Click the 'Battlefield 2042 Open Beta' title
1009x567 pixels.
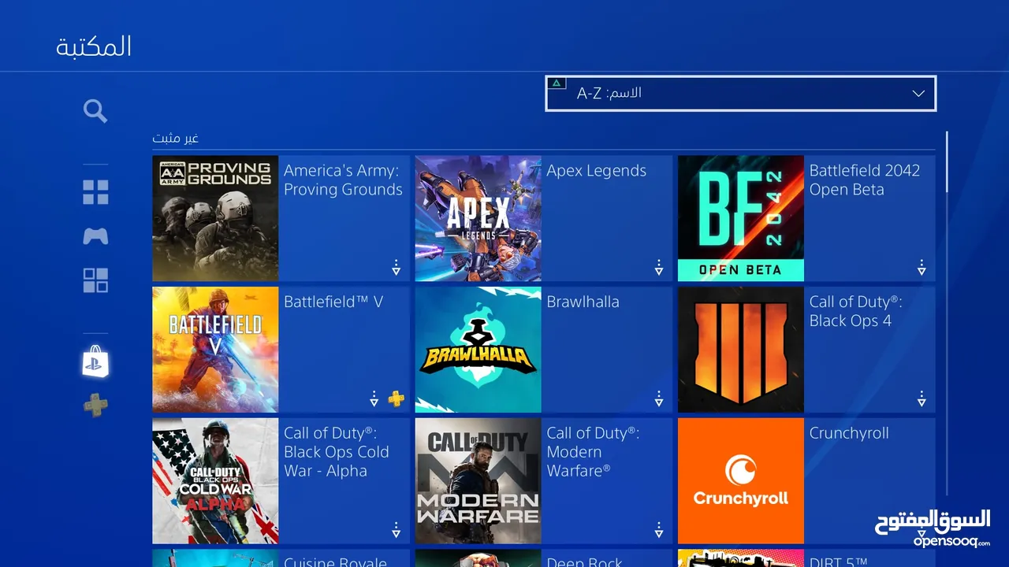(865, 180)
